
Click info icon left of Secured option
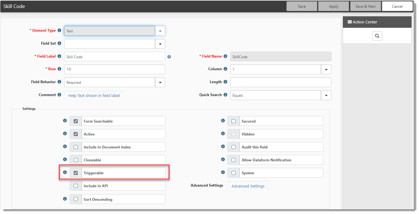223,121
